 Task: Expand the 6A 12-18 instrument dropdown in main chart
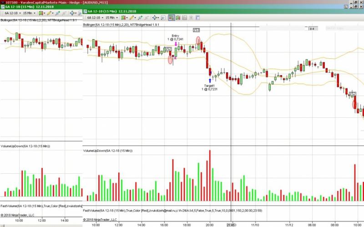[95, 18]
